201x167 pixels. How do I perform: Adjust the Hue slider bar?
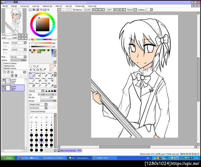42,39
